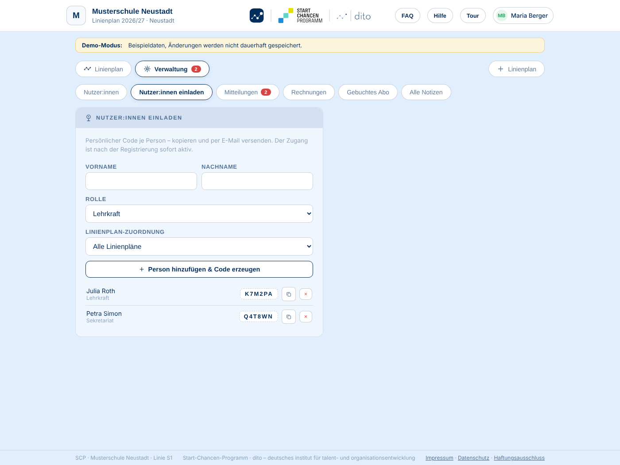Add a new Linienplan with plus button
This screenshot has height=465, width=620.
coord(516,69)
